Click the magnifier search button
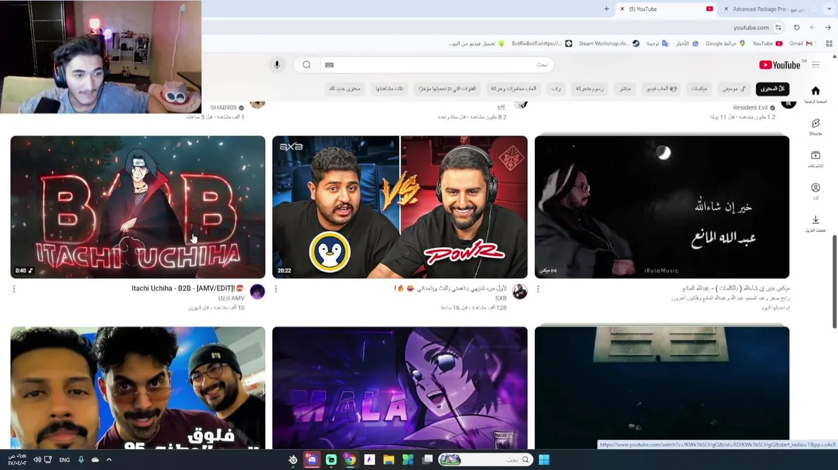 [x=306, y=65]
